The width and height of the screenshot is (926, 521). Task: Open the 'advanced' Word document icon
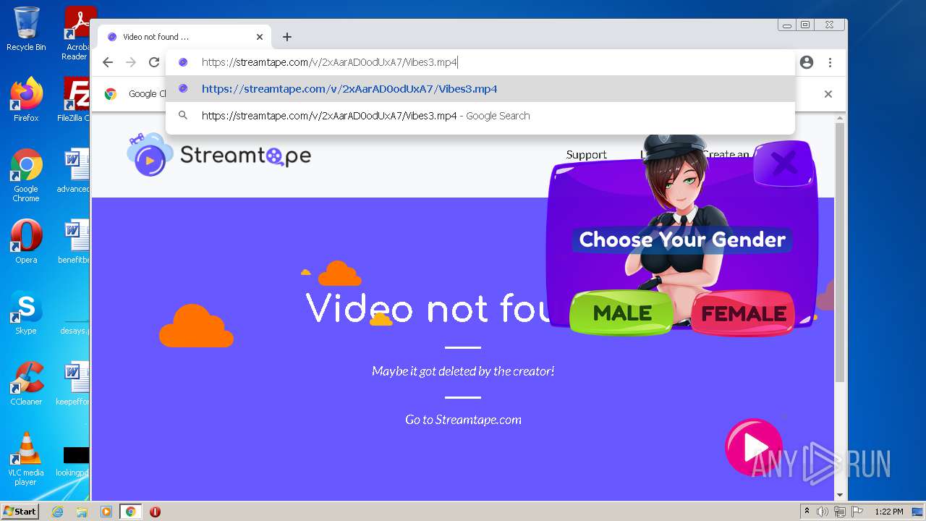[74, 171]
